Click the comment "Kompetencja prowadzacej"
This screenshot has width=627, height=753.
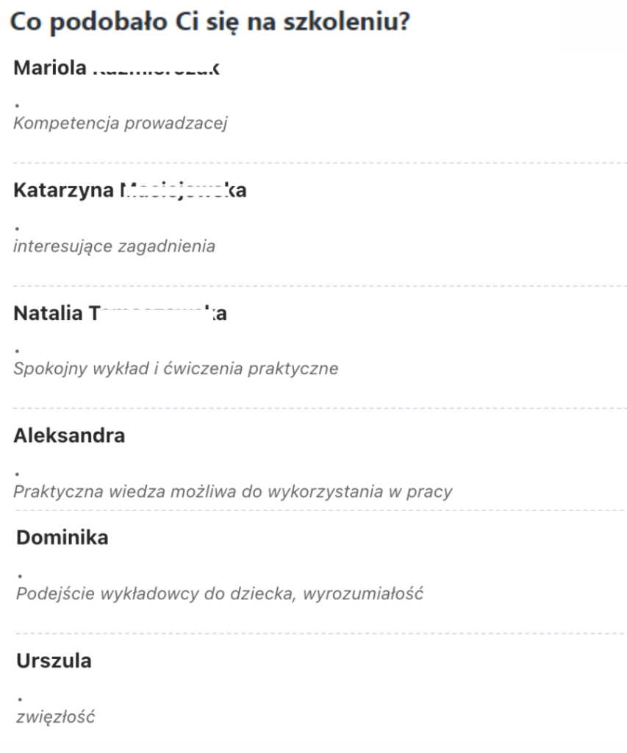(121, 123)
